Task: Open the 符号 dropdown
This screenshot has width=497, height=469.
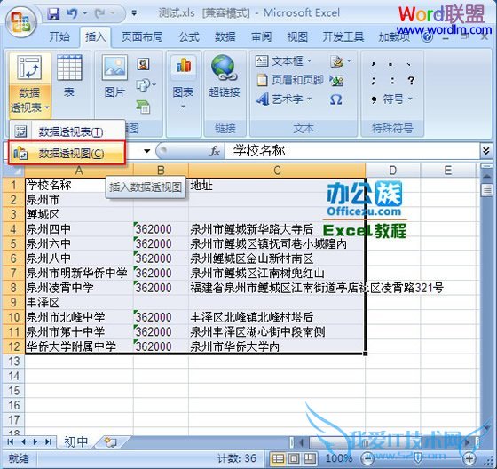Action: [x=391, y=99]
